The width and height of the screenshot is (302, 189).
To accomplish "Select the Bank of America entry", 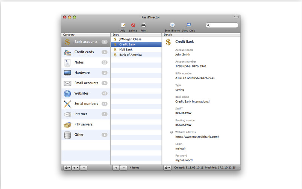I will click(136, 55).
